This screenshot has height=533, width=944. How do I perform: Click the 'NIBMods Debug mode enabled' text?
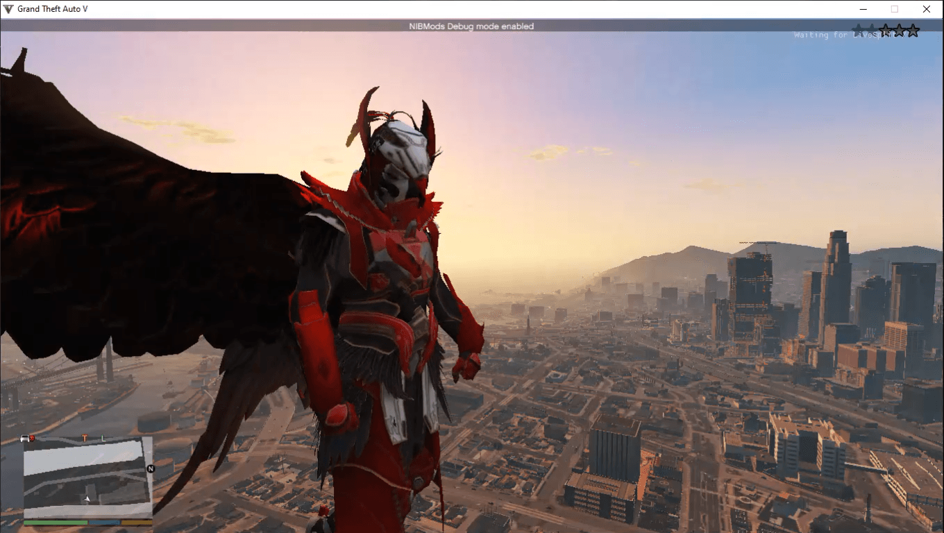(471, 26)
